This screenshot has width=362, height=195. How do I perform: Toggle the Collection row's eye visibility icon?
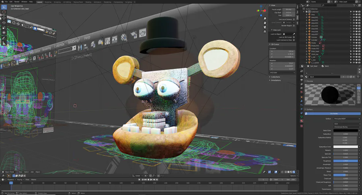click(x=354, y=12)
